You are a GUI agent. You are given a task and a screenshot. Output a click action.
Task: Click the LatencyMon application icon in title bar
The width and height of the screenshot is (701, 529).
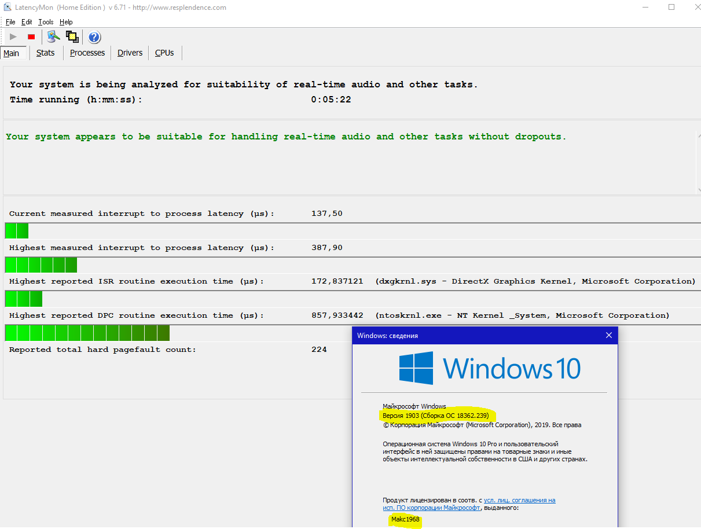coord(7,8)
